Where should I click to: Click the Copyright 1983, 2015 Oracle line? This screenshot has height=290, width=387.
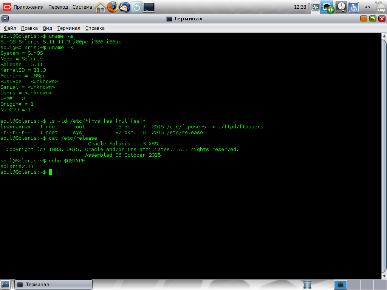(x=123, y=150)
